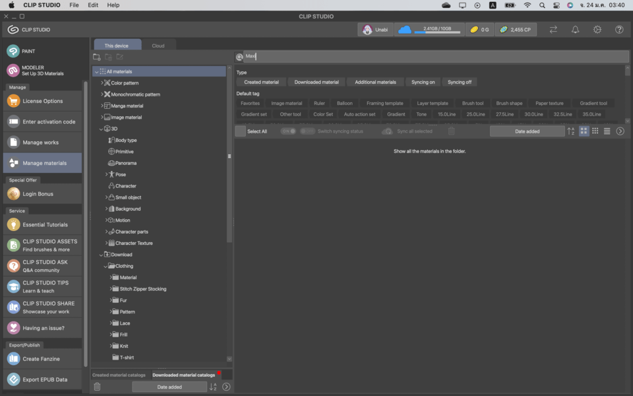Switch to list view of materials
The width and height of the screenshot is (633, 396).
pos(607,131)
